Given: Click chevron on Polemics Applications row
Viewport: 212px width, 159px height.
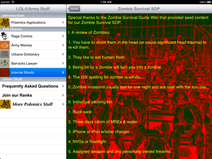Looking at the screenshot, I should click(63, 23).
